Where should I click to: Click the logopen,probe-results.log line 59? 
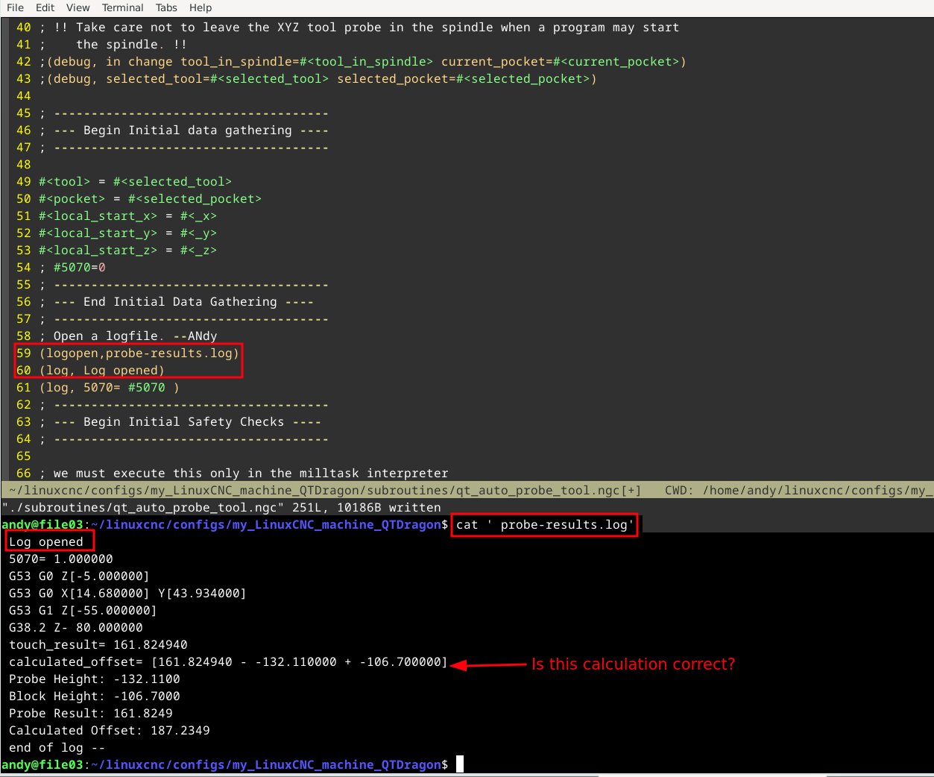pyautogui.click(x=139, y=353)
